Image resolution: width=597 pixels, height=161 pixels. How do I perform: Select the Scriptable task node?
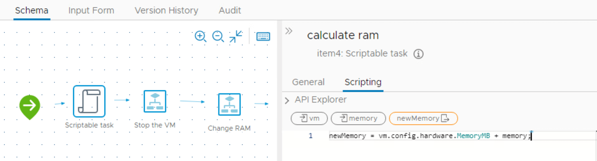(89, 101)
